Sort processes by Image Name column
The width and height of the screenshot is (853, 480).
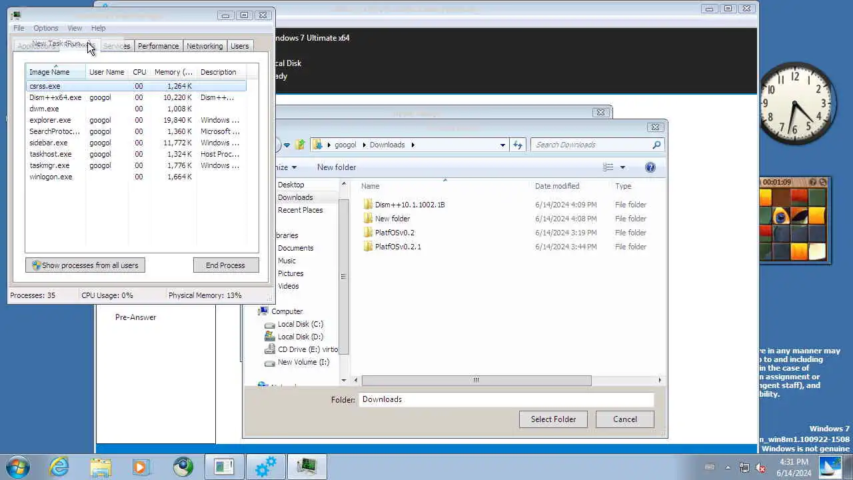coord(55,72)
